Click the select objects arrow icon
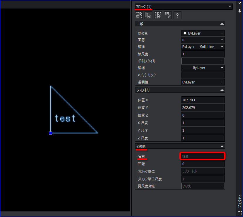 pyautogui.click(x=148, y=15)
